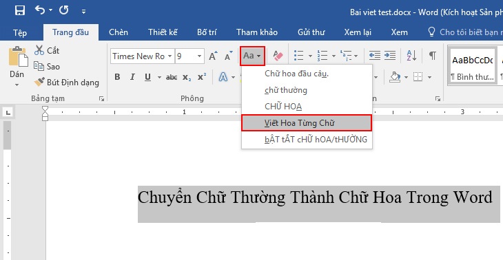Image resolution: width=503 pixels, height=260 pixels.
Task: Decrease font size with small A icon
Action: [228, 56]
